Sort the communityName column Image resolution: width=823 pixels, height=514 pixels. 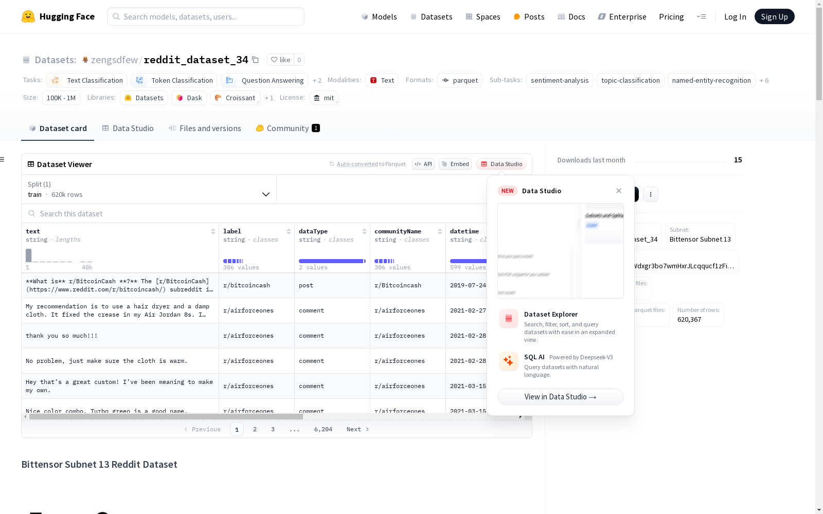coord(440,231)
